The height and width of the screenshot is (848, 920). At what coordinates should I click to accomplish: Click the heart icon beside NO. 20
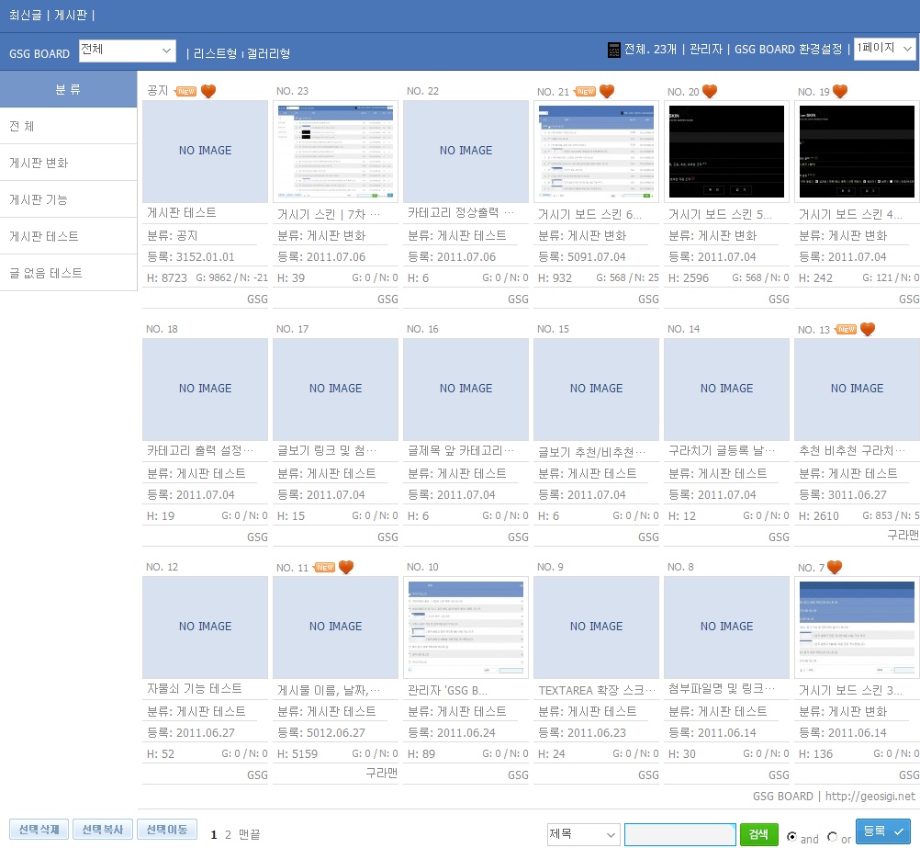coord(710,91)
